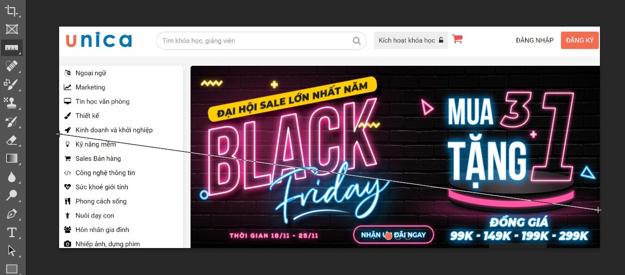Select the Gradient tool

[x=11, y=159]
